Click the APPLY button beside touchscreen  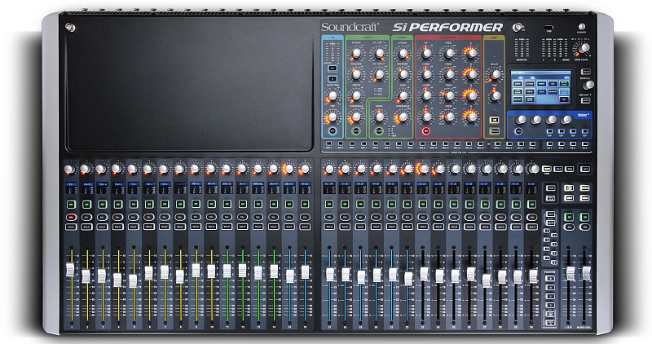pyautogui.click(x=585, y=100)
